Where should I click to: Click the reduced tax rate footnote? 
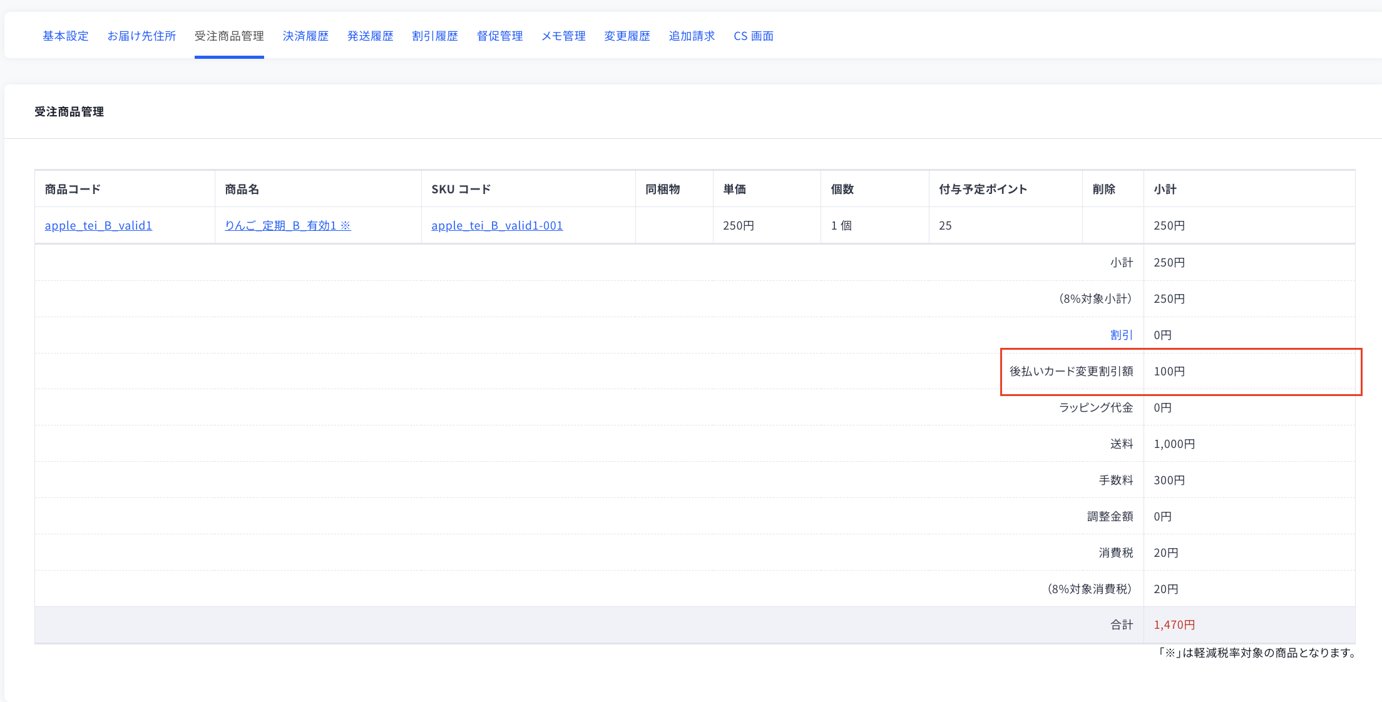[x=1257, y=653]
